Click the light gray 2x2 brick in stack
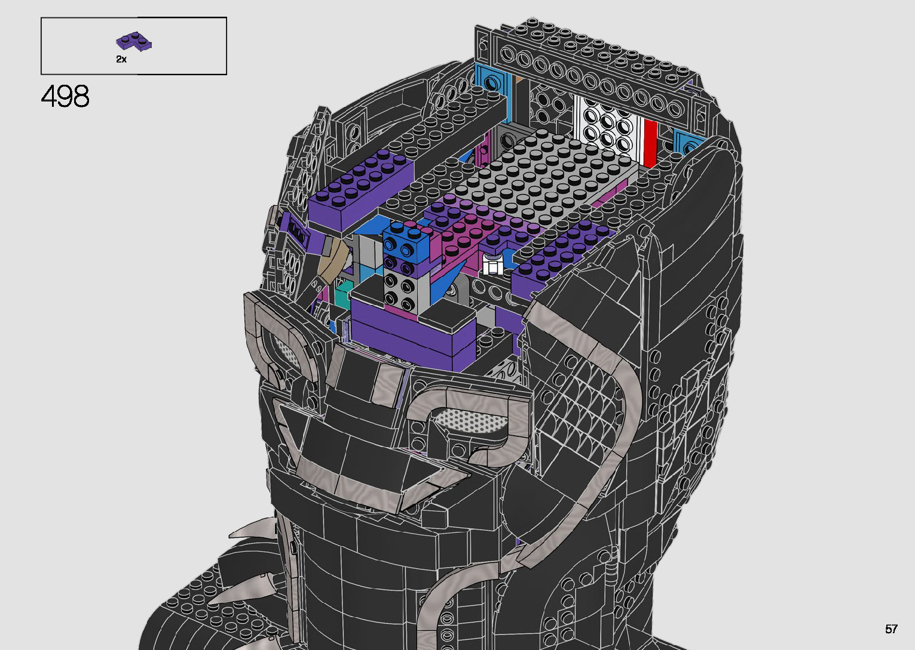 coord(400,287)
